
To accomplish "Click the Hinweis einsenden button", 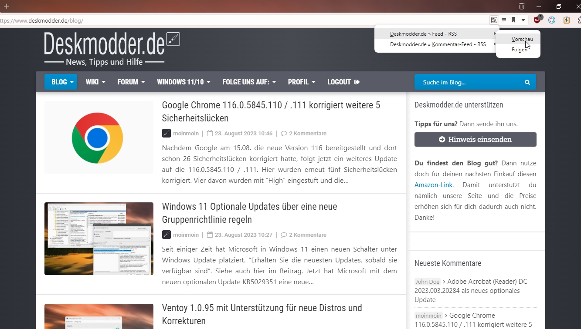I will click(476, 139).
